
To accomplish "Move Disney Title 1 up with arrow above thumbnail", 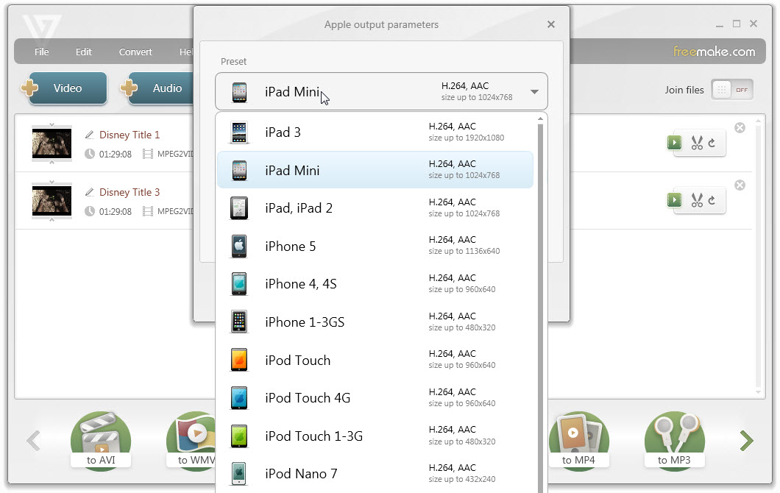I will pyautogui.click(x=52, y=125).
